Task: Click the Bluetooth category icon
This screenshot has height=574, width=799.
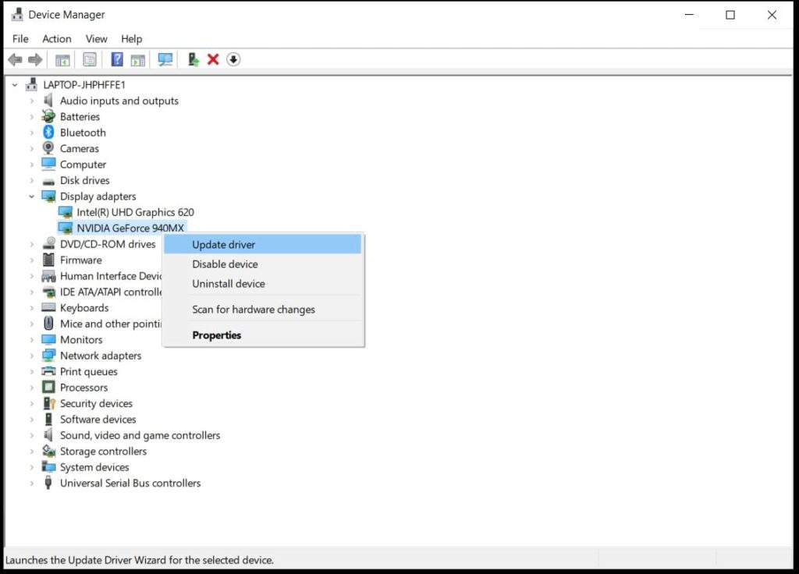Action: click(48, 133)
